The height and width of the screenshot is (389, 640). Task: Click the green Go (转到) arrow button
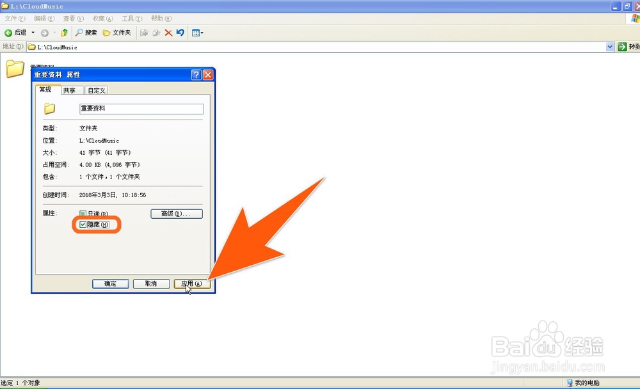(x=622, y=47)
